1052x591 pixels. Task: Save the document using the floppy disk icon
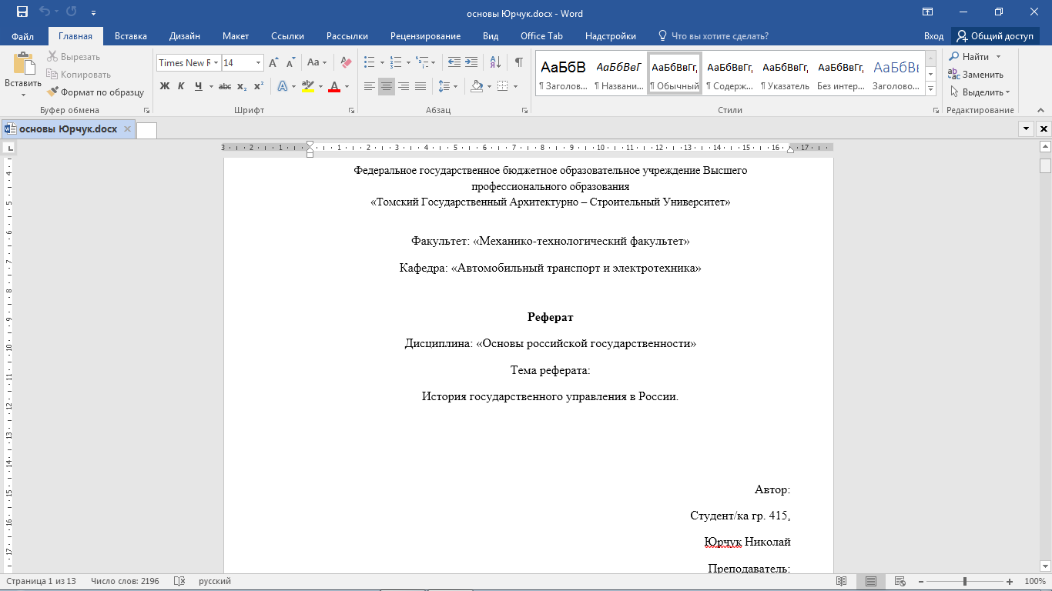coord(22,12)
